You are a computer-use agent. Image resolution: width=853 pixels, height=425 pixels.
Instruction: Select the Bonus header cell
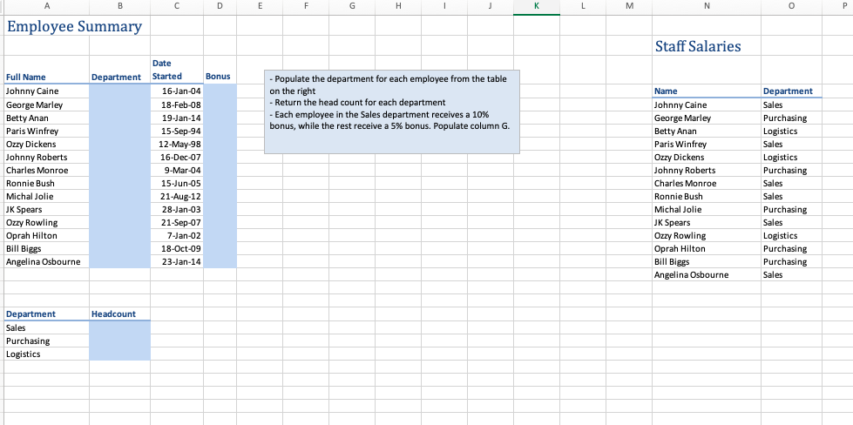click(220, 77)
